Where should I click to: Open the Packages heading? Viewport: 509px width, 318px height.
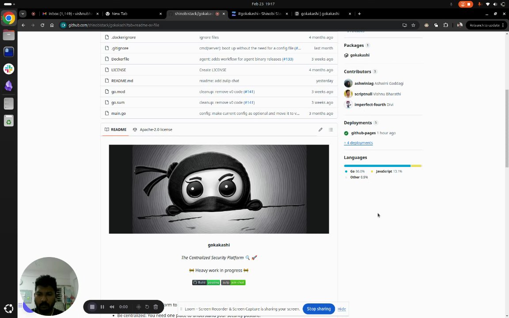click(x=354, y=45)
